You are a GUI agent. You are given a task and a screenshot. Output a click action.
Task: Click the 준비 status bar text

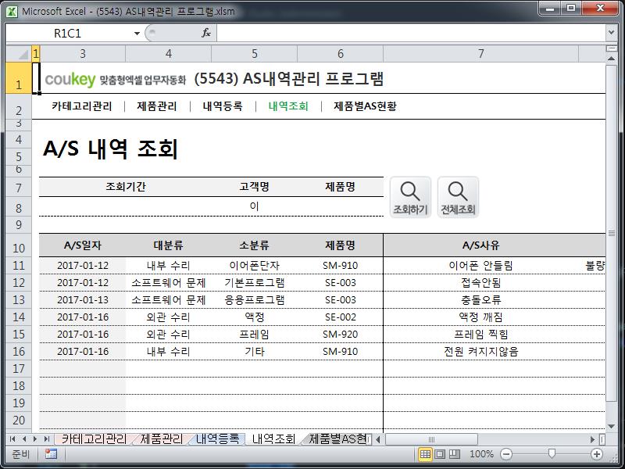coord(21,454)
